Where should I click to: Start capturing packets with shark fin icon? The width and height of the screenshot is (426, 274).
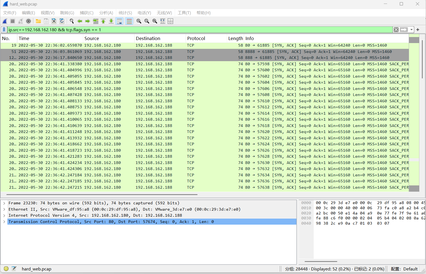tap(5, 21)
